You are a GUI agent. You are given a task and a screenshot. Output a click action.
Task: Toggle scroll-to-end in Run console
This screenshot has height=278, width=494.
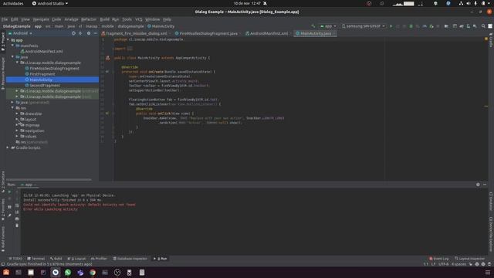click(17, 212)
